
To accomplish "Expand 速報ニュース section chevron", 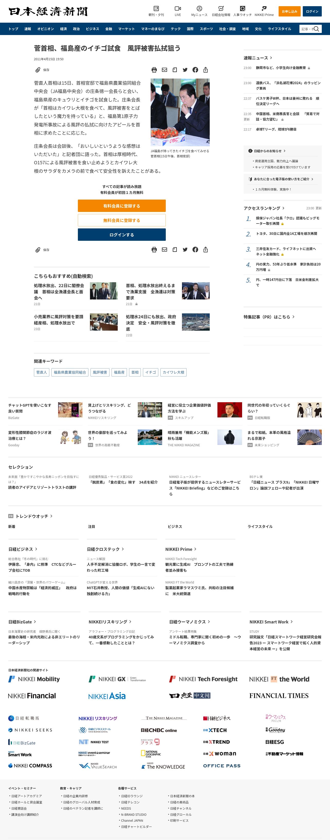I will pyautogui.click(x=271, y=58).
